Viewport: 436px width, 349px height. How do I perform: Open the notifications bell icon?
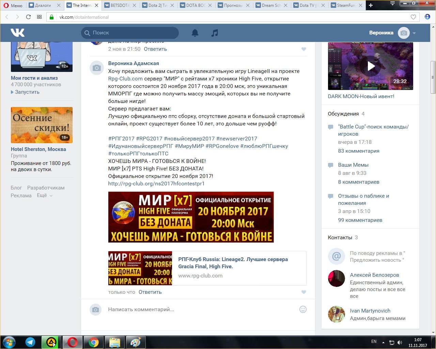(x=195, y=33)
